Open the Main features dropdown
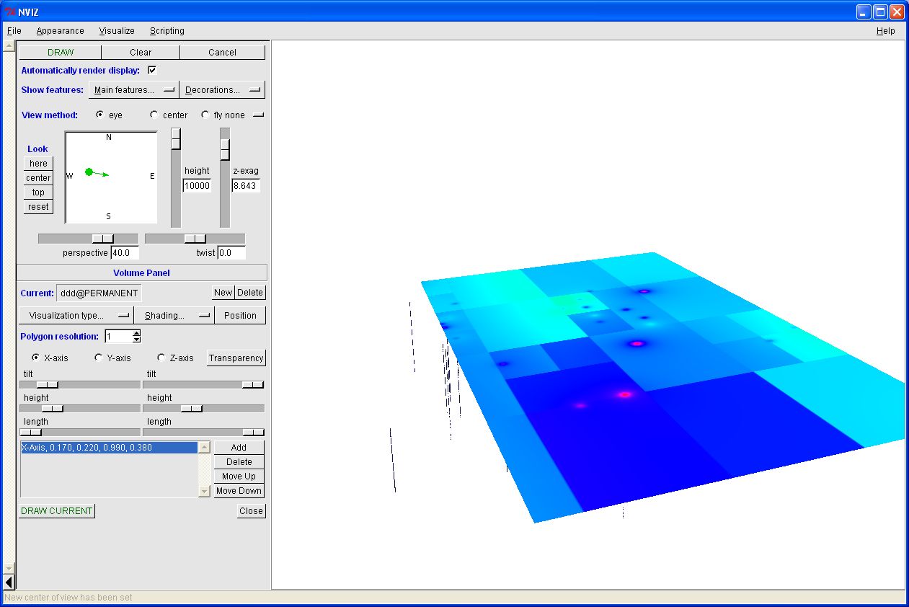Screen dimensions: 909x607 click(134, 90)
